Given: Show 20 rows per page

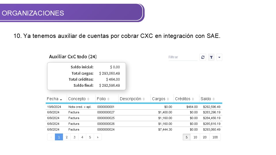Looking at the screenshot, I should 205,137.
